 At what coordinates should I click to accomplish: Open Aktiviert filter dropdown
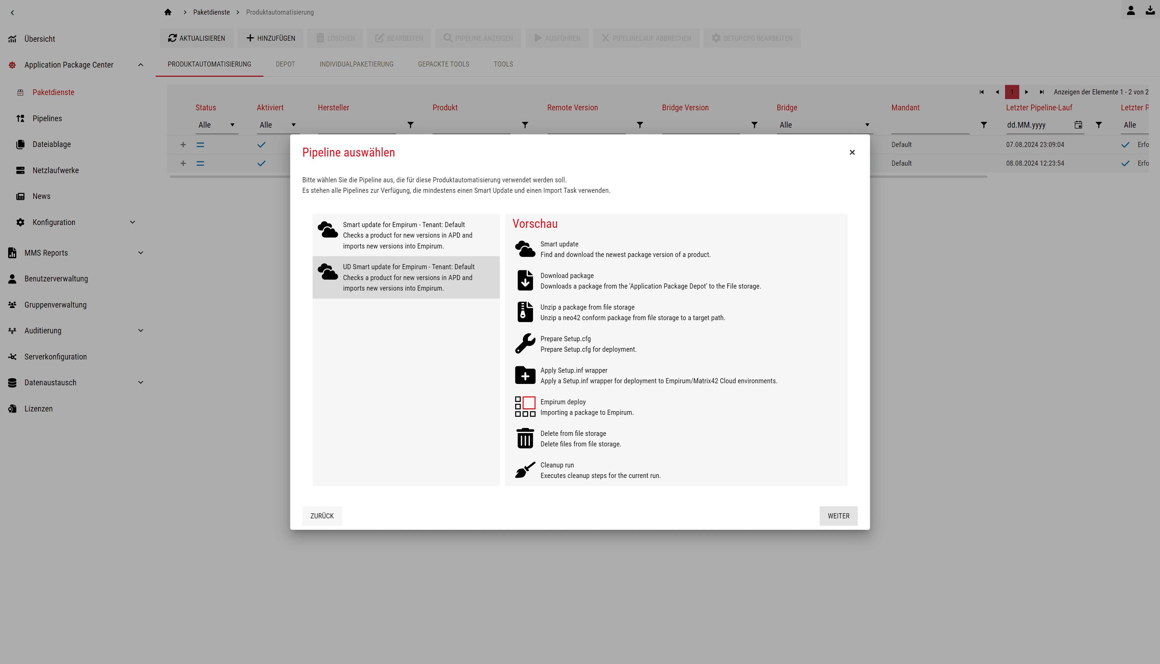tap(278, 125)
